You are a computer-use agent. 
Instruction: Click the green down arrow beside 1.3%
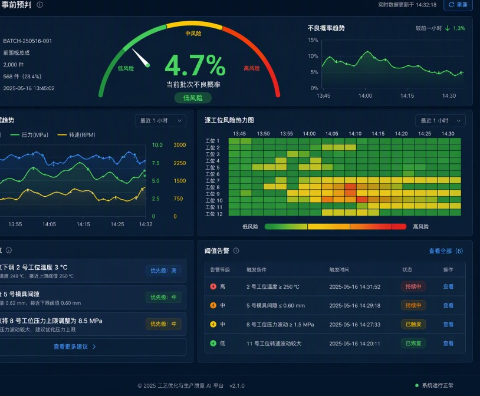448,28
